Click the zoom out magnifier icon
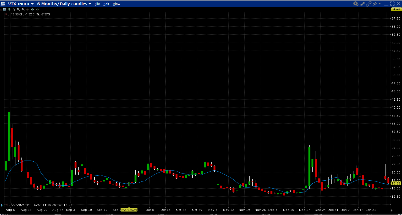 point(23,9)
